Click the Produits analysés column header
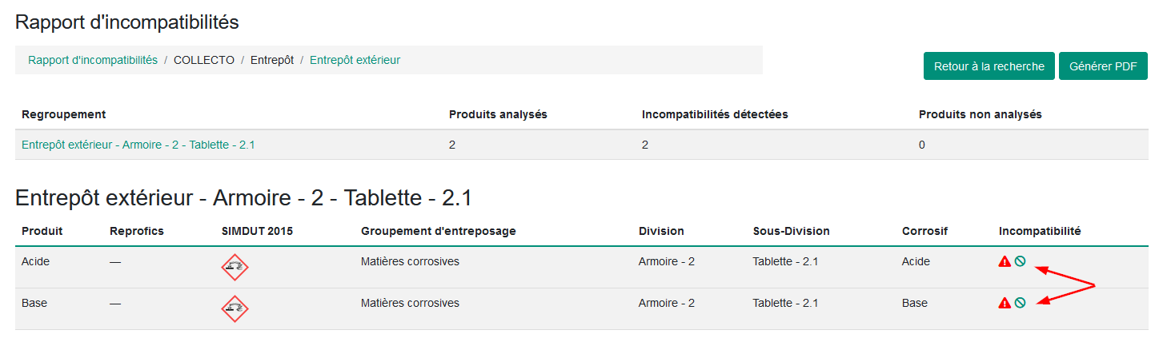 [x=498, y=114]
